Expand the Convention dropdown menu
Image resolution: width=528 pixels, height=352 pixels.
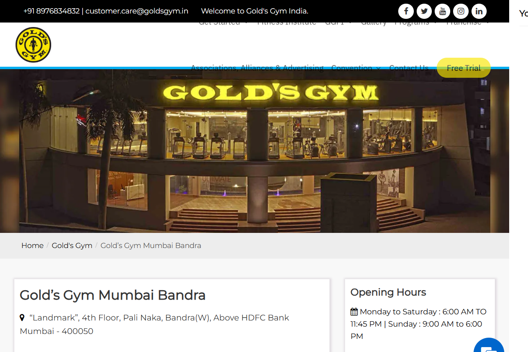pyautogui.click(x=356, y=68)
